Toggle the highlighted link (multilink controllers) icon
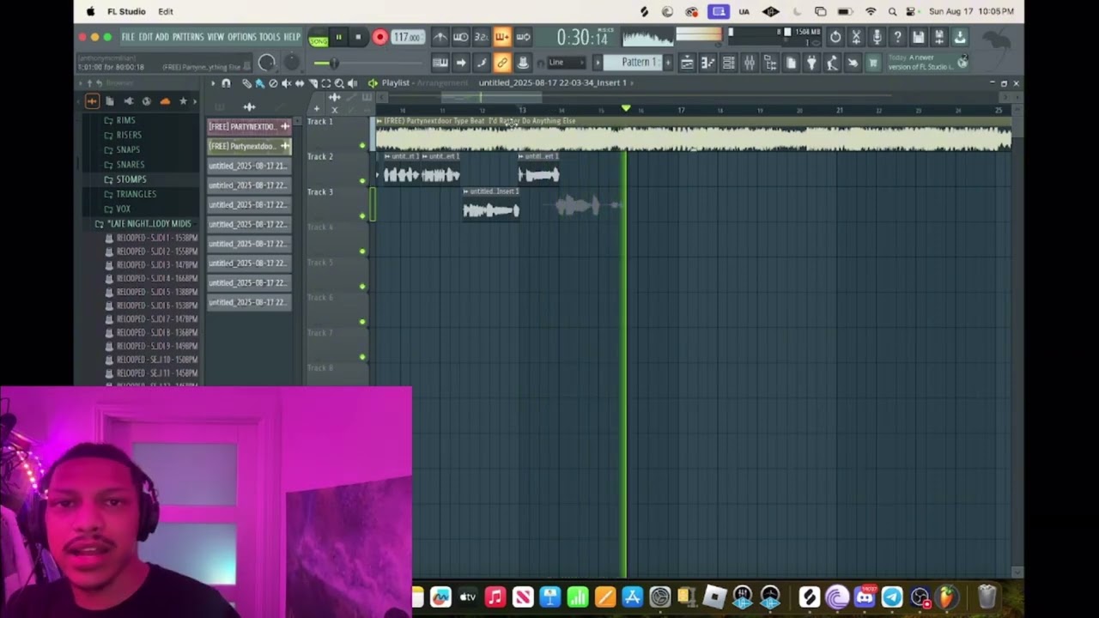 click(x=501, y=63)
